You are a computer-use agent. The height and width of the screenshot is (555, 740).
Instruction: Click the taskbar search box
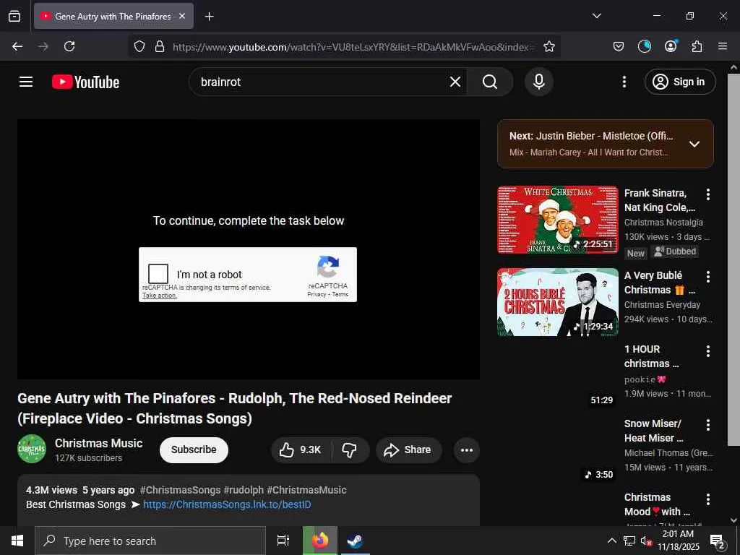point(150,541)
